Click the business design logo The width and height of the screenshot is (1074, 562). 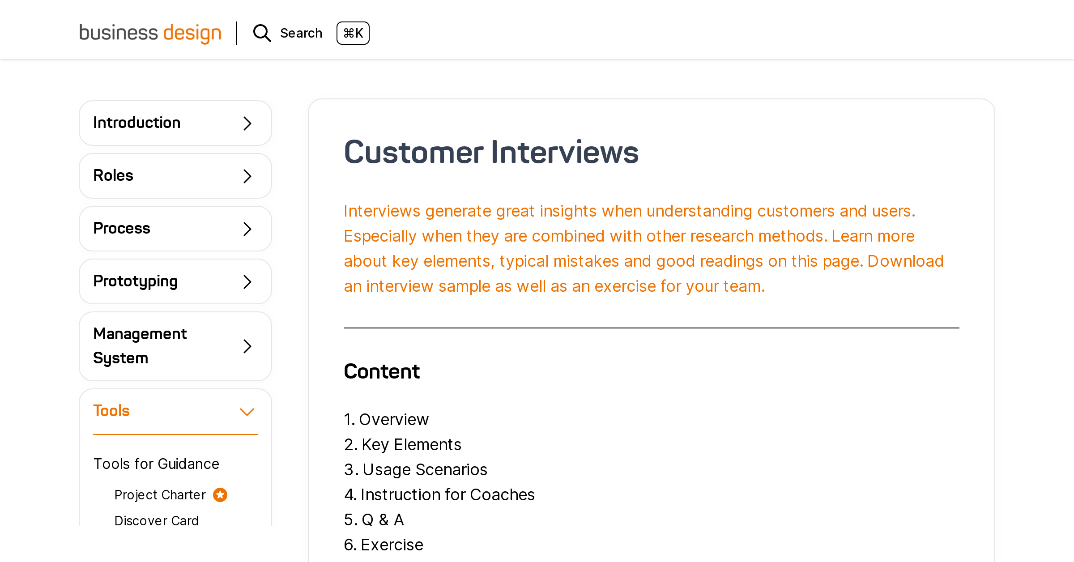[150, 33]
